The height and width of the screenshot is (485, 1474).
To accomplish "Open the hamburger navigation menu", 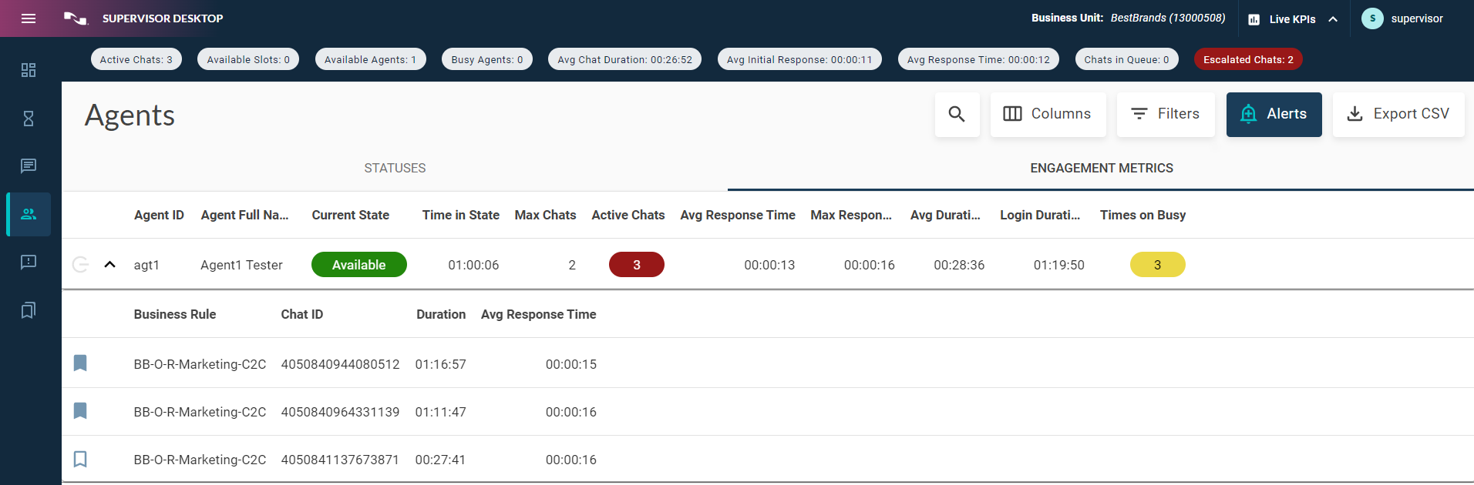I will (x=29, y=18).
